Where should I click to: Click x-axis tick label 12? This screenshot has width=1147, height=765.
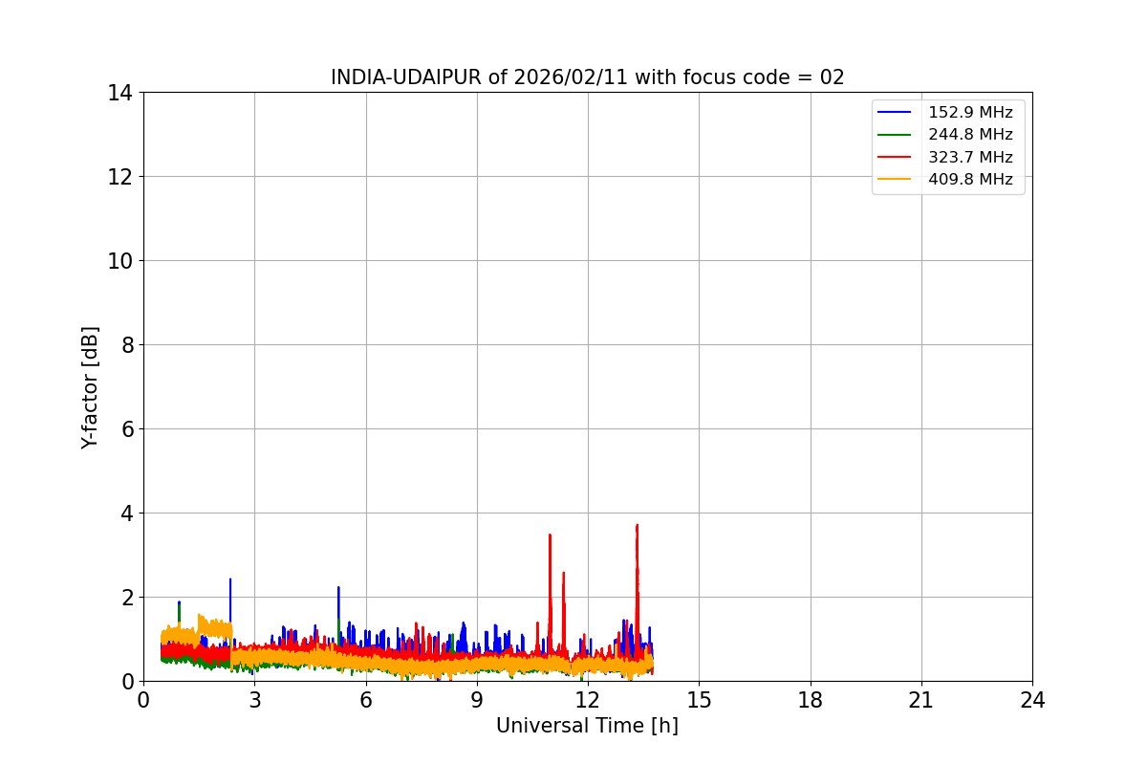pyautogui.click(x=588, y=699)
